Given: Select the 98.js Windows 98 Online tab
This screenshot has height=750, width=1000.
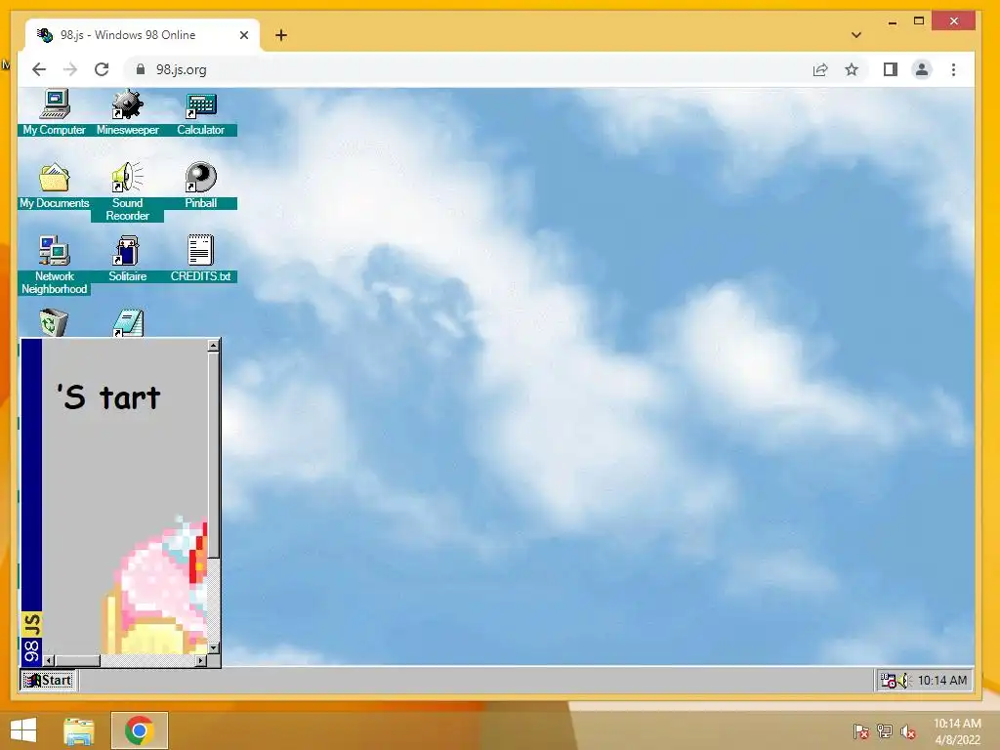Looking at the screenshot, I should pos(142,35).
